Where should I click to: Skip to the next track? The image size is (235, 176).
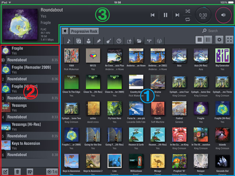(x=177, y=15)
